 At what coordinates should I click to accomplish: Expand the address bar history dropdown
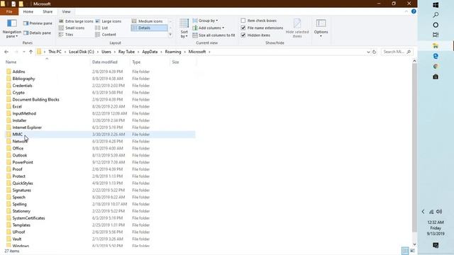[x=368, y=52]
